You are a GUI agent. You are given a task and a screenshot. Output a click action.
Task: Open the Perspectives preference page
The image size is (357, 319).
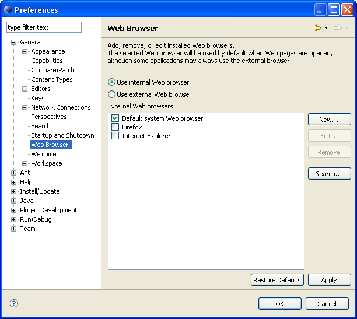click(x=49, y=117)
